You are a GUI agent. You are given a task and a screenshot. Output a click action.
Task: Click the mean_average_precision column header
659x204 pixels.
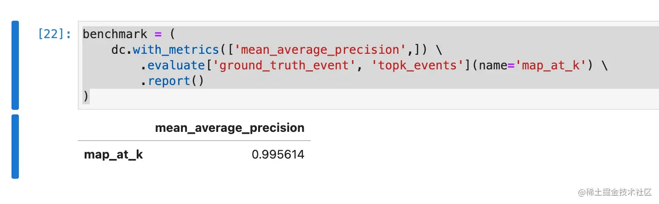click(230, 128)
